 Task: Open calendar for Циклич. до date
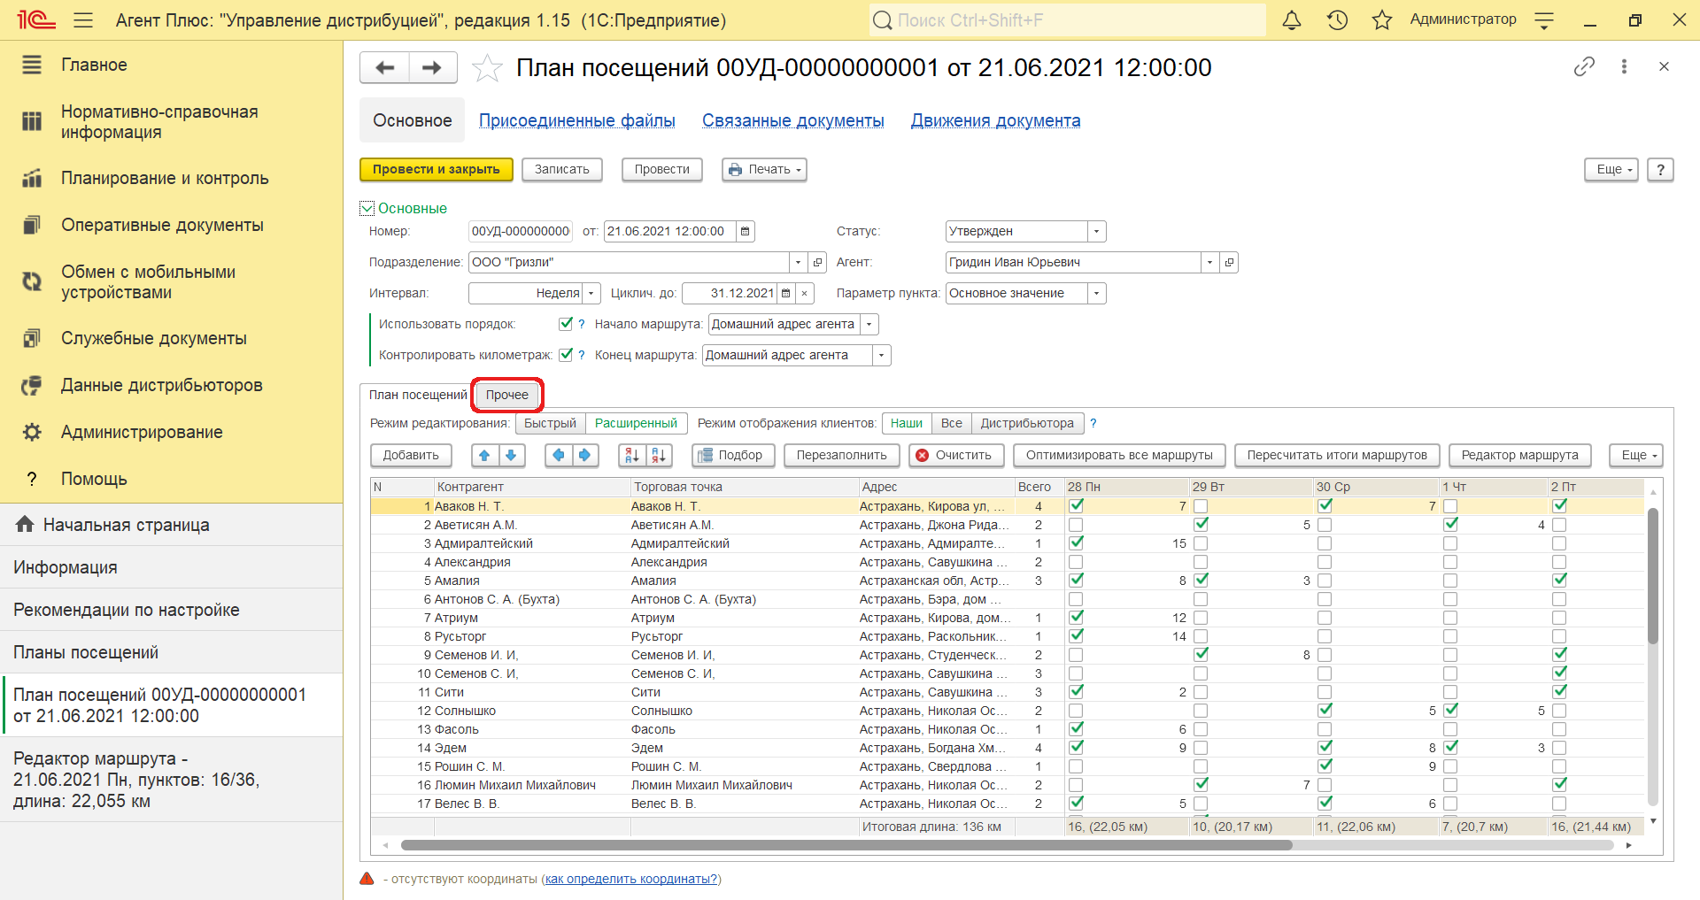(785, 293)
